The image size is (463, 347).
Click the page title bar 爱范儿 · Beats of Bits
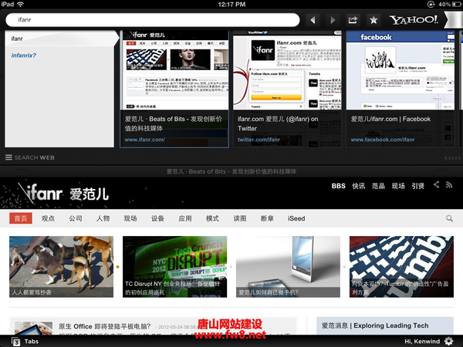[231, 171]
